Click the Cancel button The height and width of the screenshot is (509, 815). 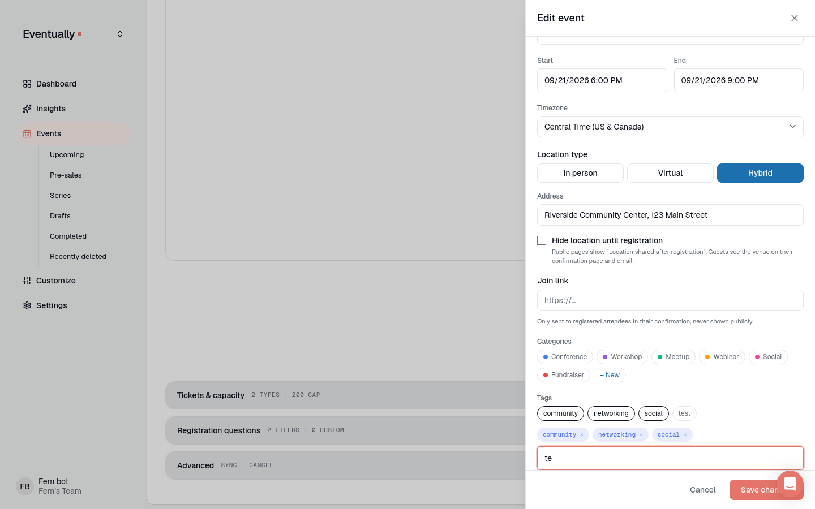(702, 490)
